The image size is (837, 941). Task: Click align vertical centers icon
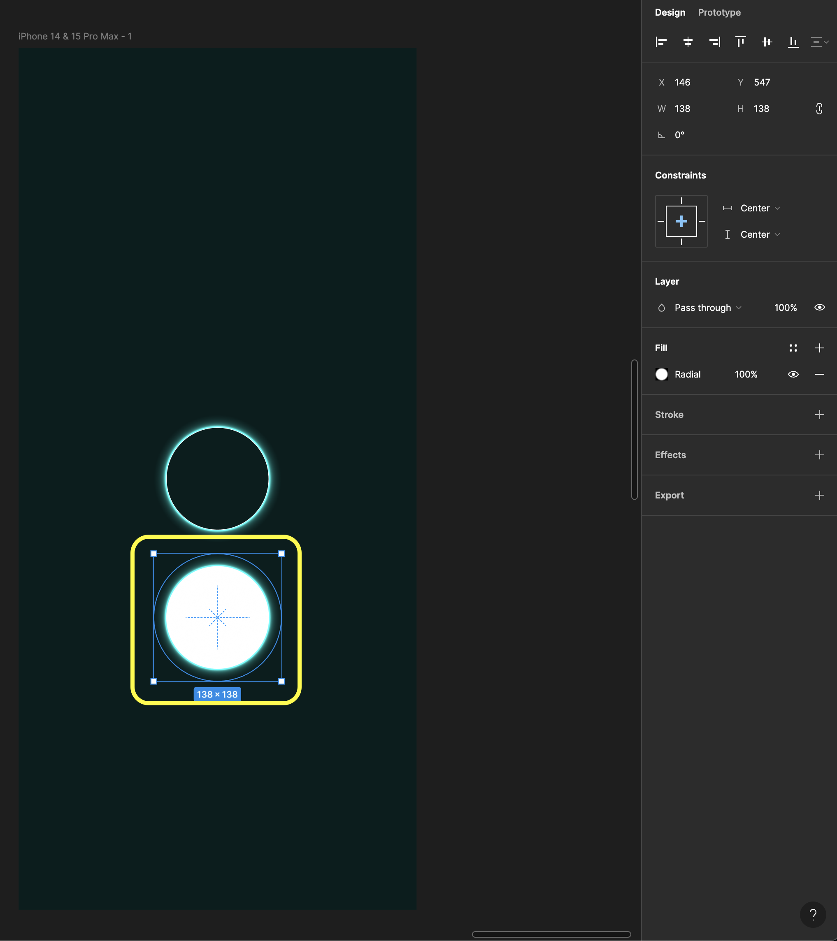tap(767, 42)
